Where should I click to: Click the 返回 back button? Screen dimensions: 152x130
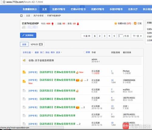(x=86, y=36)
